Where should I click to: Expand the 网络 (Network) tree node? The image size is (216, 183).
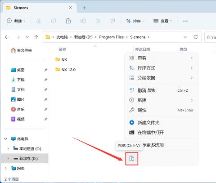[6, 169]
